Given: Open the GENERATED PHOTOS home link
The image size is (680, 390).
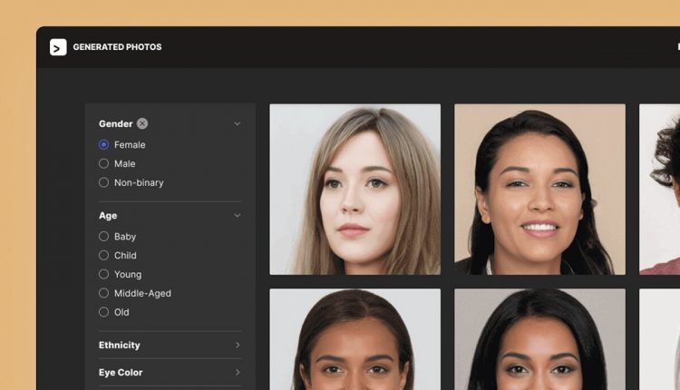Looking at the screenshot, I should (117, 47).
